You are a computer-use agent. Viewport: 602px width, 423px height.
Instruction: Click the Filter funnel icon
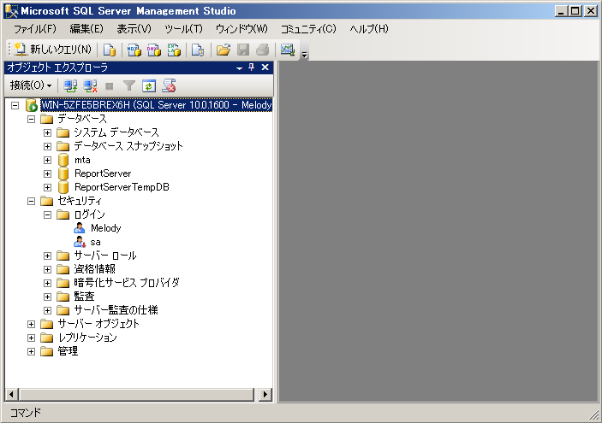129,85
